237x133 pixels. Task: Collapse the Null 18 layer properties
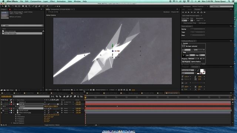(9, 104)
